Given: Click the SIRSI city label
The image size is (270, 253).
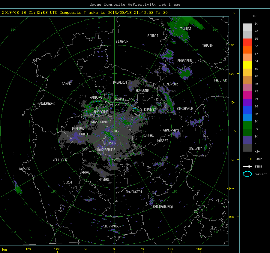Looking at the screenshot, I should (68, 182).
